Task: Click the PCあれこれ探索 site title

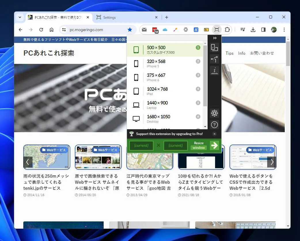Action: coord(49,53)
